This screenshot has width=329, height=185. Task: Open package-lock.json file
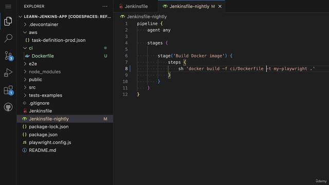point(49,127)
